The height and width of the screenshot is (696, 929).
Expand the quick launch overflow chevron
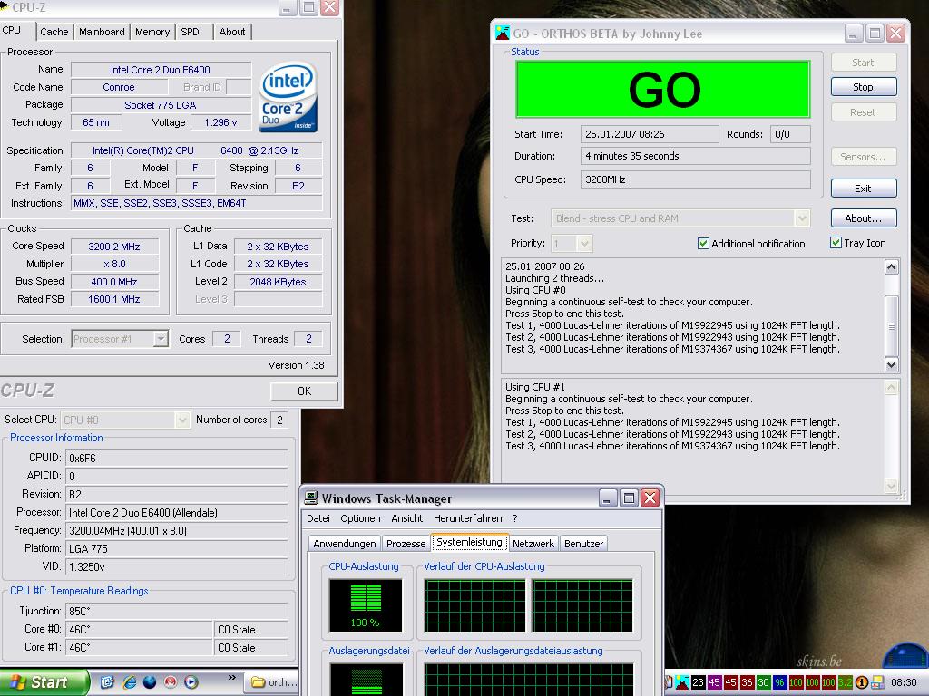click(231, 678)
